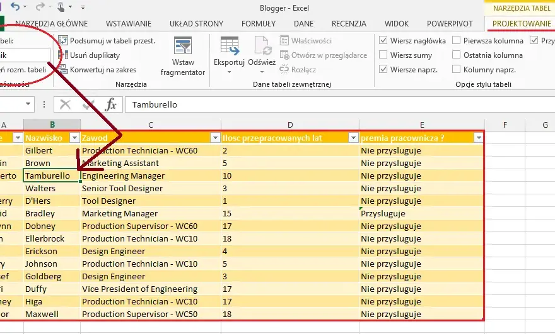
Task: Select the Bradley cell
Action: pyautogui.click(x=52, y=213)
